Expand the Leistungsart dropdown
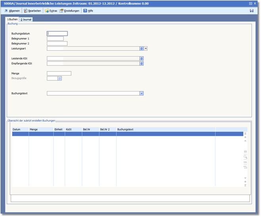 coord(141,49)
